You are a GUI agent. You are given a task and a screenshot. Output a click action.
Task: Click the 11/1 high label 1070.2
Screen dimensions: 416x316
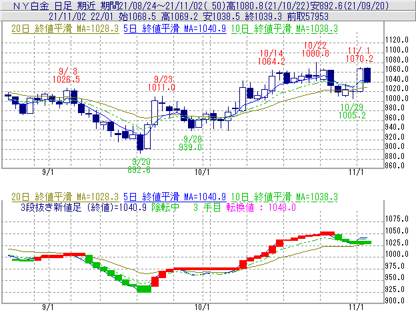coord(359,59)
